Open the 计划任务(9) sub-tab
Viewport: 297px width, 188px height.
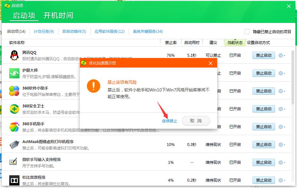coord(44,32)
